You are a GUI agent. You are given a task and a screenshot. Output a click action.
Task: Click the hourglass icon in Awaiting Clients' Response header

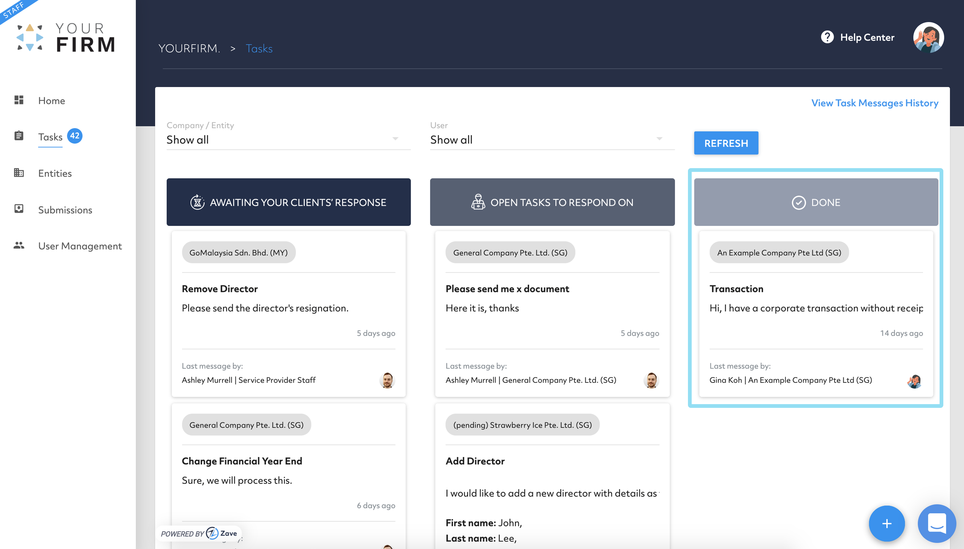point(197,202)
